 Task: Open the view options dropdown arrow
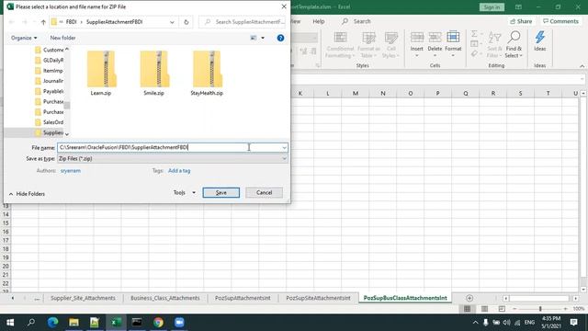263,38
